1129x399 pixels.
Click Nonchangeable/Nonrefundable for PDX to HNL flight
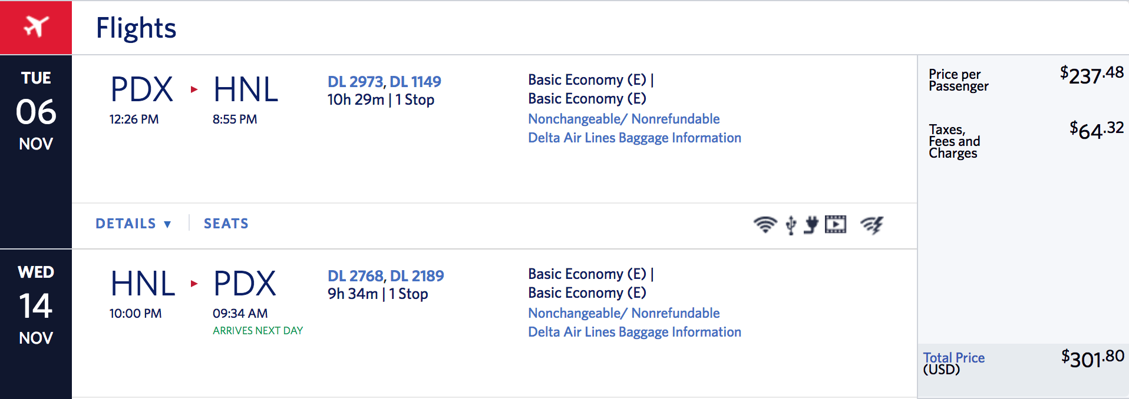click(x=623, y=119)
